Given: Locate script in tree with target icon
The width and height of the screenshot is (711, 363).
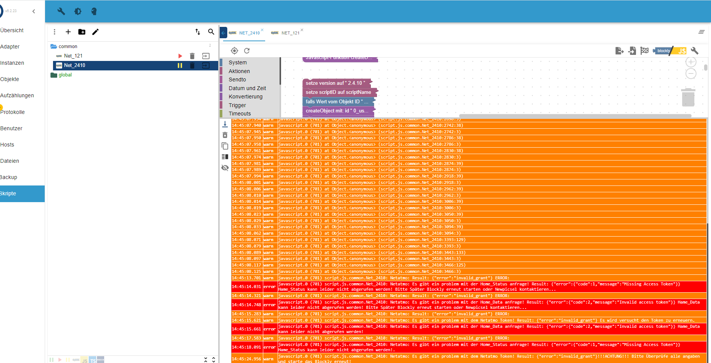Looking at the screenshot, I should coord(234,51).
